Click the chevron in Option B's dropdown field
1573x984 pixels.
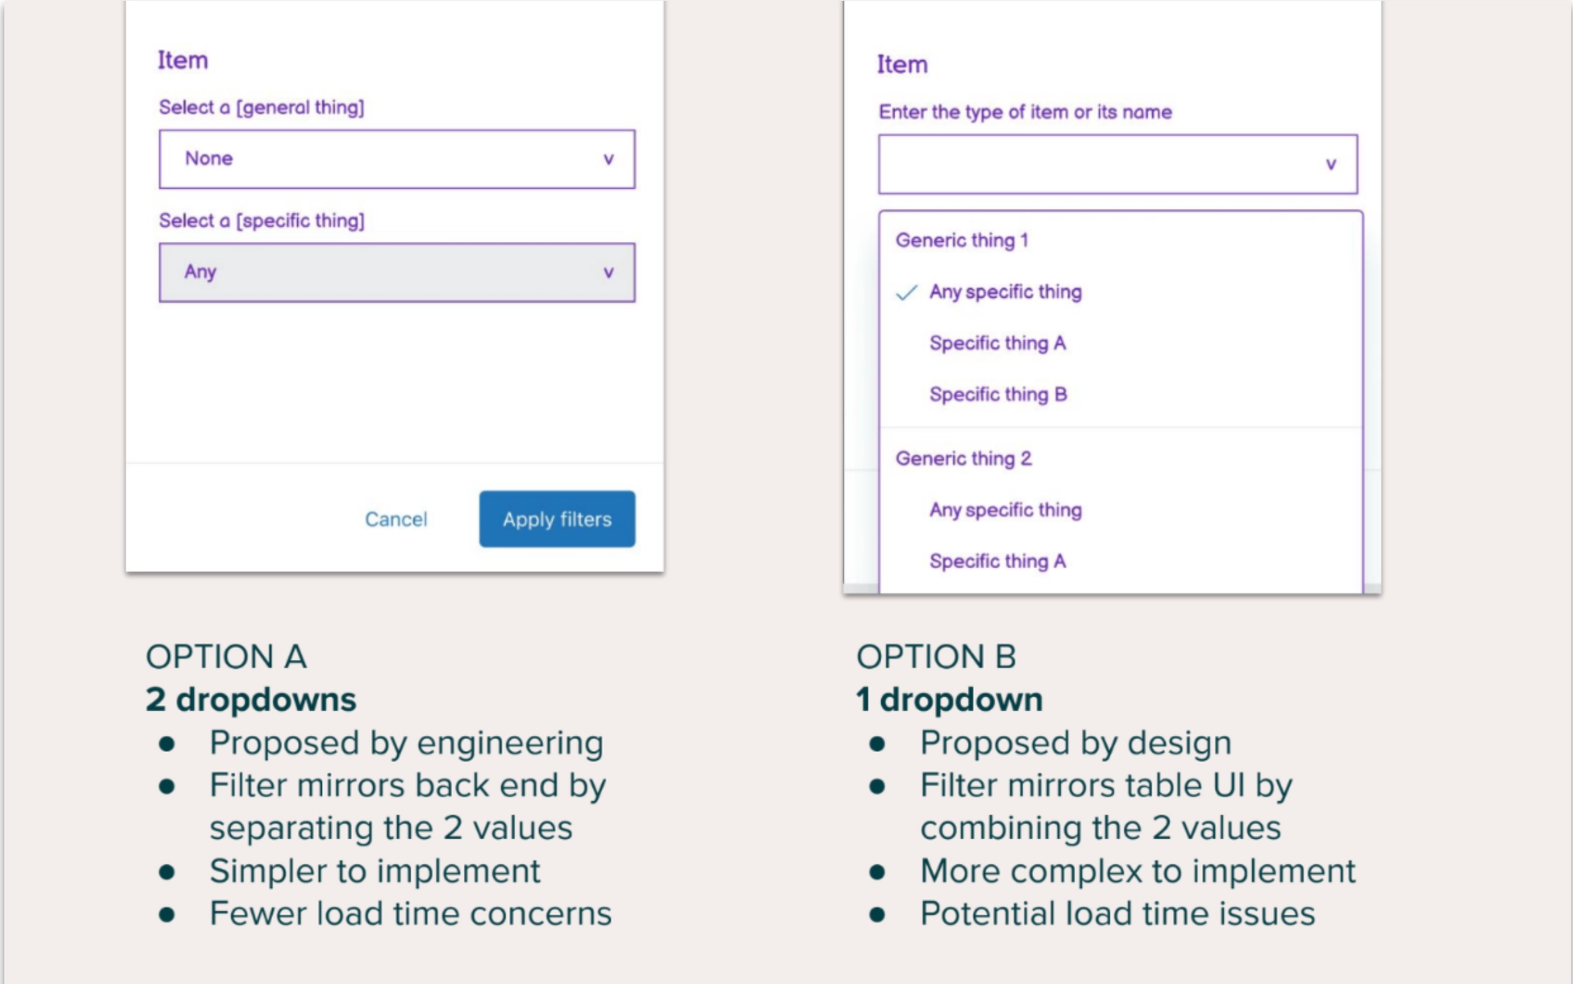click(1331, 164)
